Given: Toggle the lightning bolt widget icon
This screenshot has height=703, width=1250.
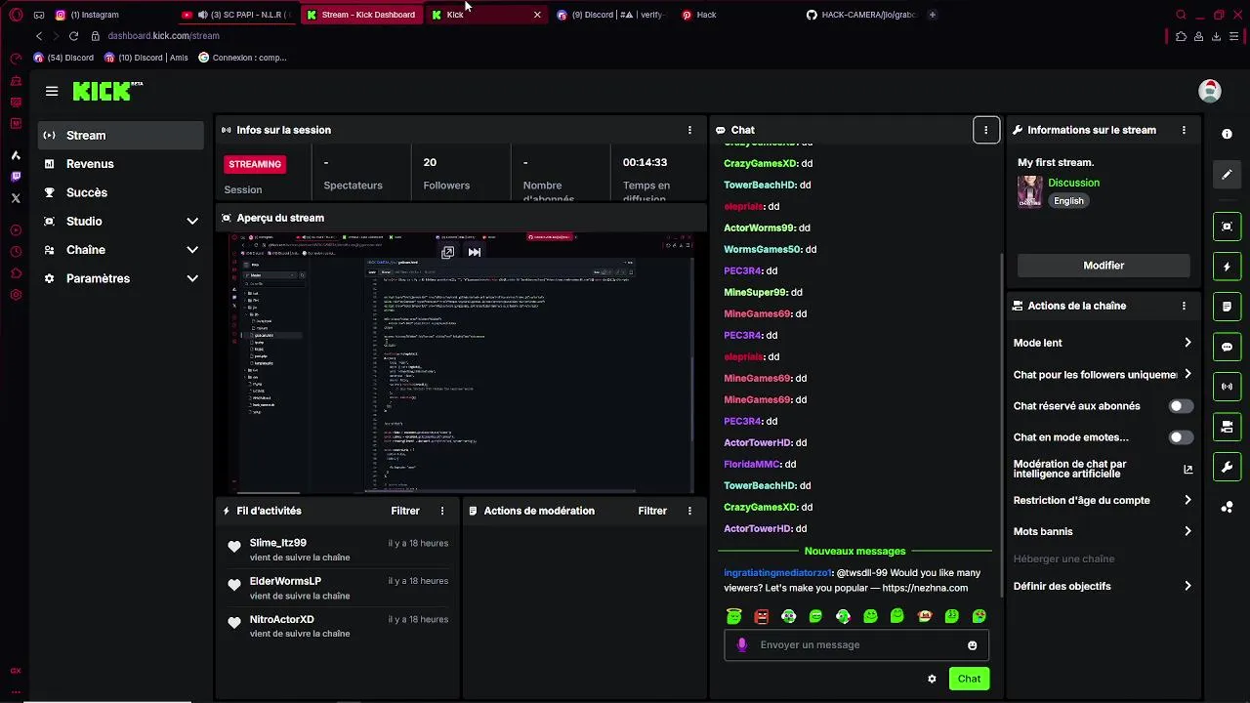Looking at the screenshot, I should (1227, 267).
